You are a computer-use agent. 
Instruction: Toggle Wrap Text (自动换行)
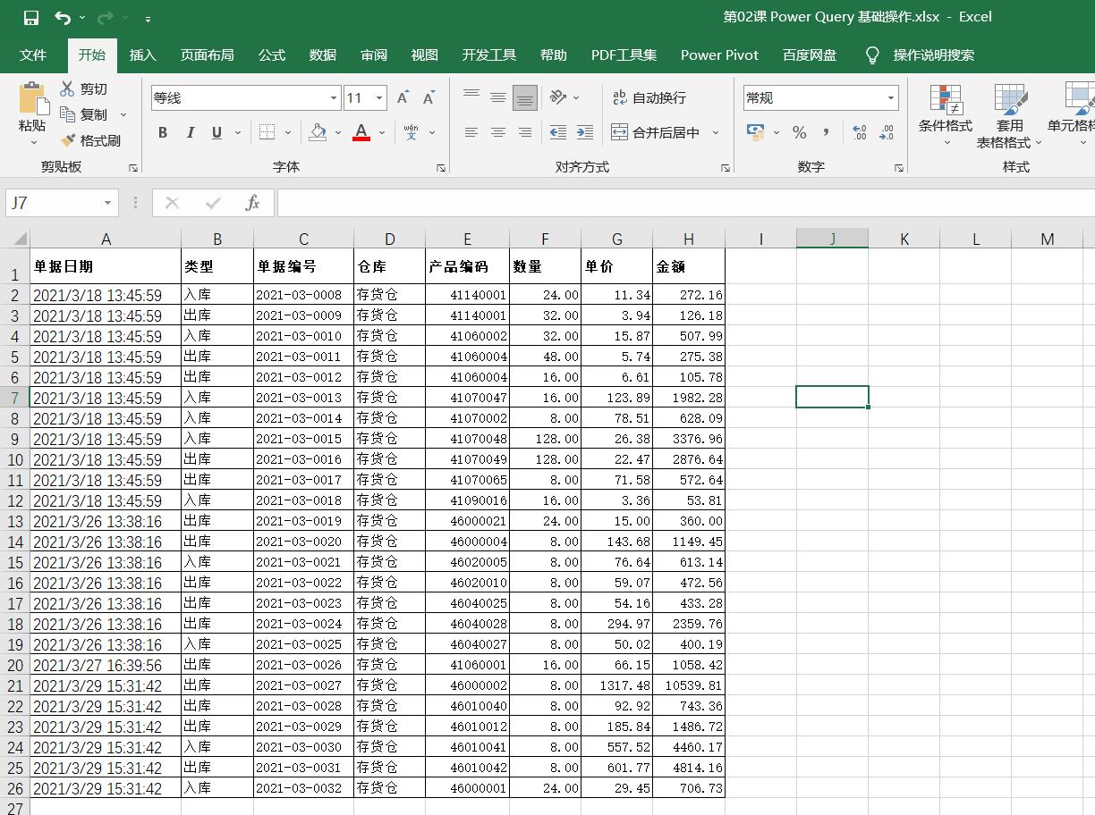tap(649, 97)
